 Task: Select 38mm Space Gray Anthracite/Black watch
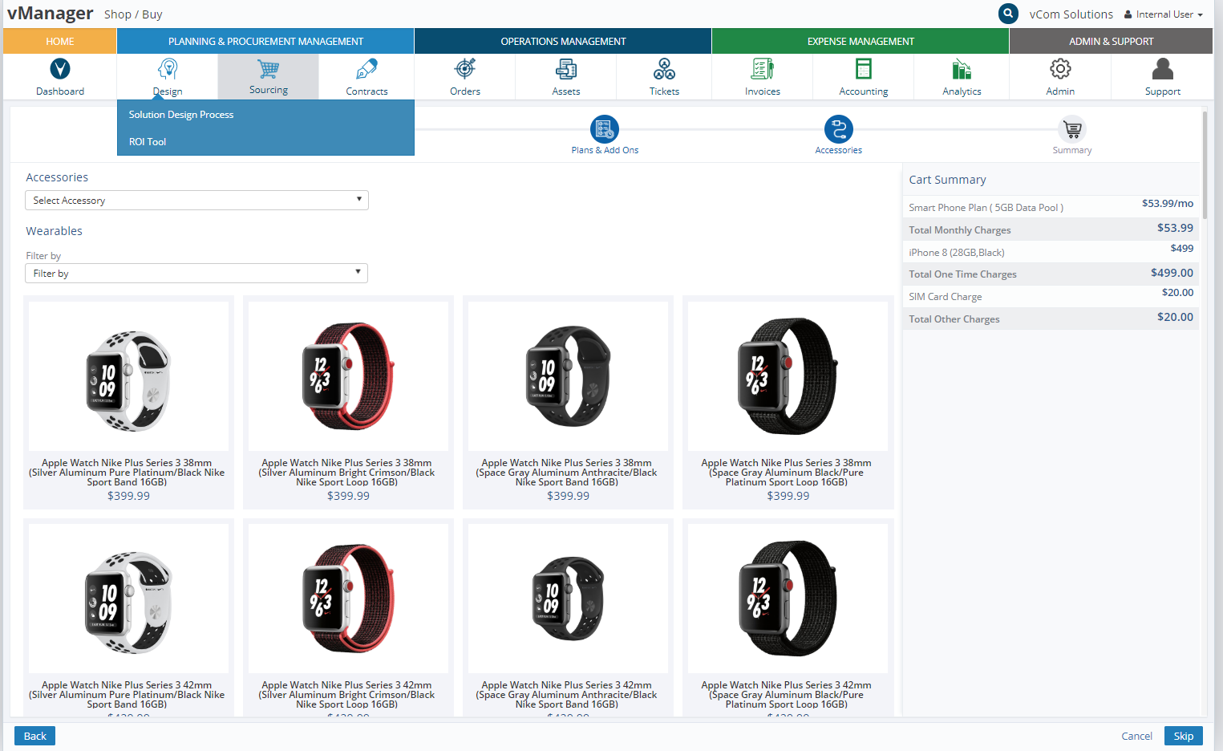(x=568, y=376)
